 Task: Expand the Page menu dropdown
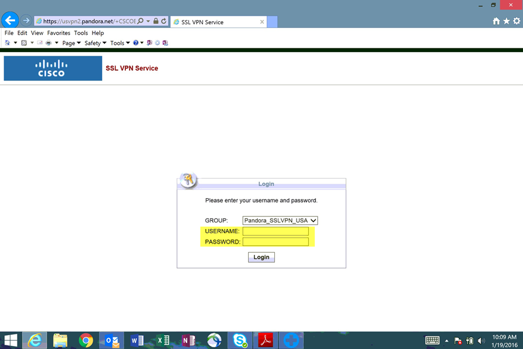click(71, 42)
